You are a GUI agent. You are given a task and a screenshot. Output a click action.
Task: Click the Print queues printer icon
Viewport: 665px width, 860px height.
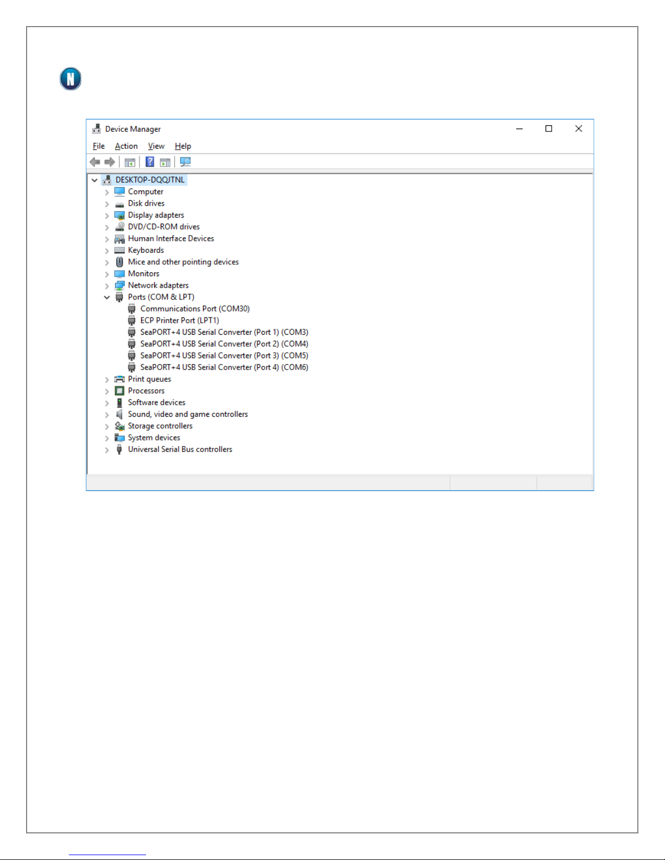[119, 379]
